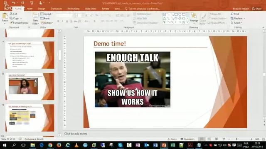This screenshot has height=149, width=266.
Task: Cut the selection
Action: pos(13,14)
